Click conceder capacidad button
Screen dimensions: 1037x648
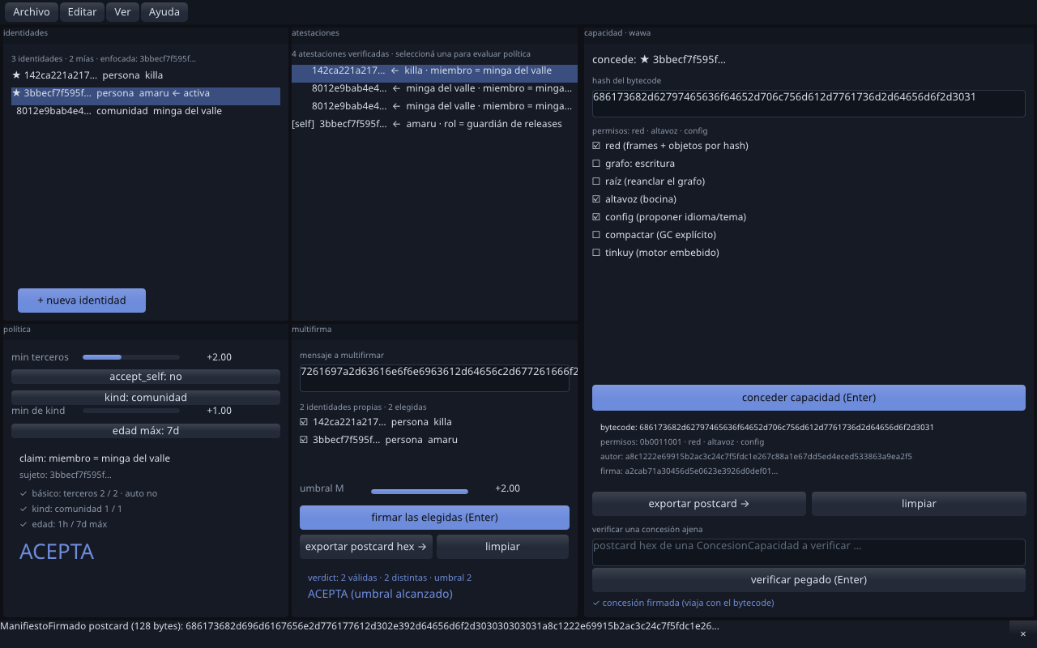click(809, 398)
